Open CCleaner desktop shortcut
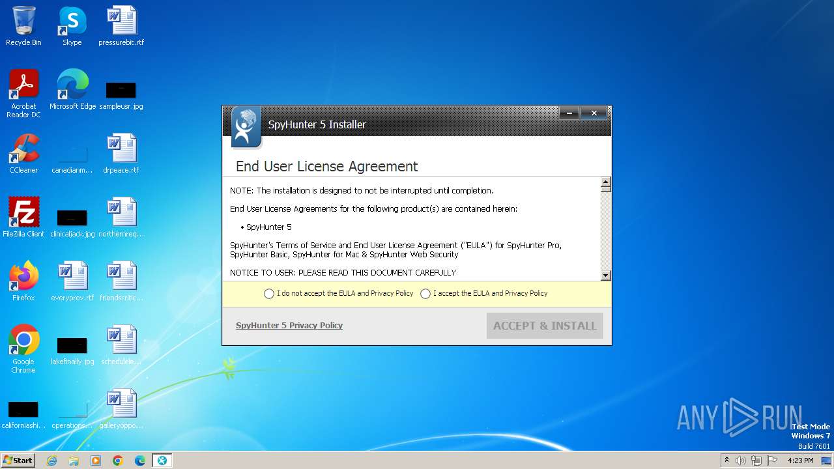834x469 pixels. click(23, 154)
